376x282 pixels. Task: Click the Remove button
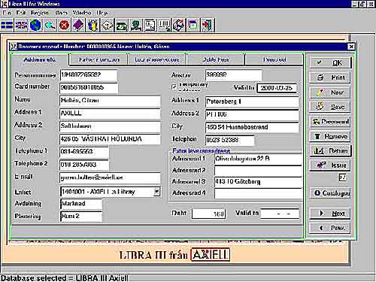330,136
